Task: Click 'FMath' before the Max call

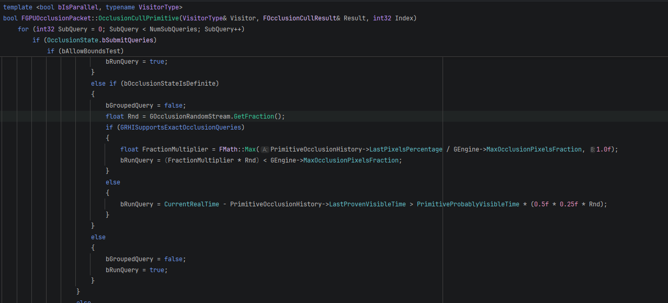Action: point(228,149)
